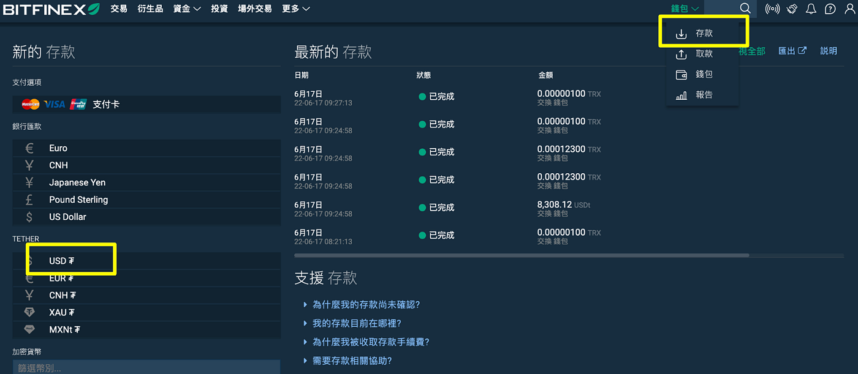Open the search magnifier icon
The width and height of the screenshot is (858, 374).
[x=745, y=9]
